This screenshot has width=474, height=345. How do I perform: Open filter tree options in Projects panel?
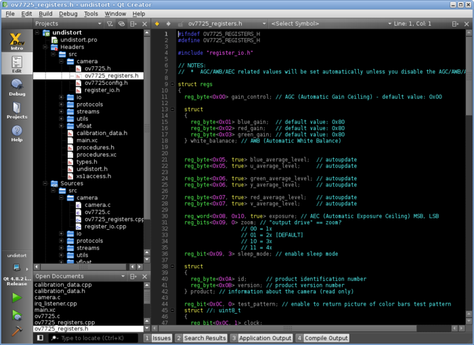[110, 24]
